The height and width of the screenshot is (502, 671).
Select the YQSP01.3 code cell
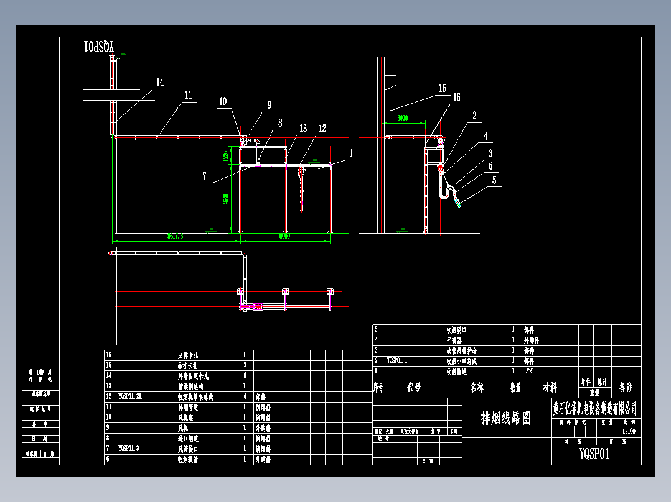point(128,449)
